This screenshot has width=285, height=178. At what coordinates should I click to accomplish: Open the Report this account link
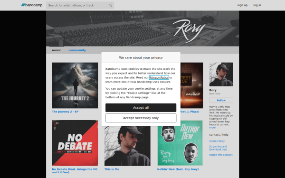[221, 155]
